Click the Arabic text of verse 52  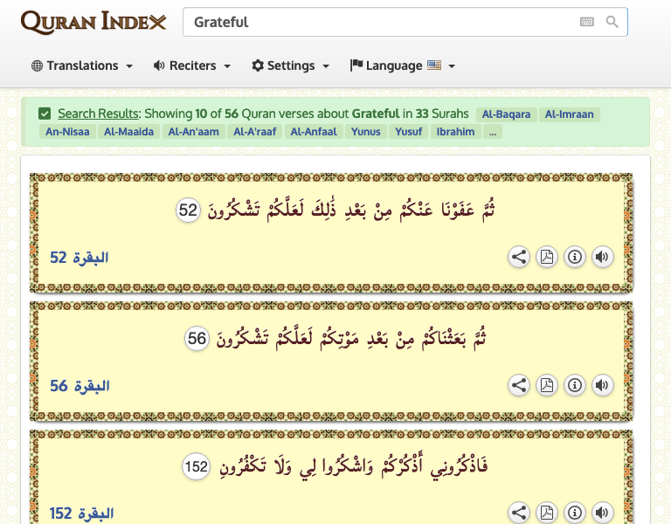351,210
